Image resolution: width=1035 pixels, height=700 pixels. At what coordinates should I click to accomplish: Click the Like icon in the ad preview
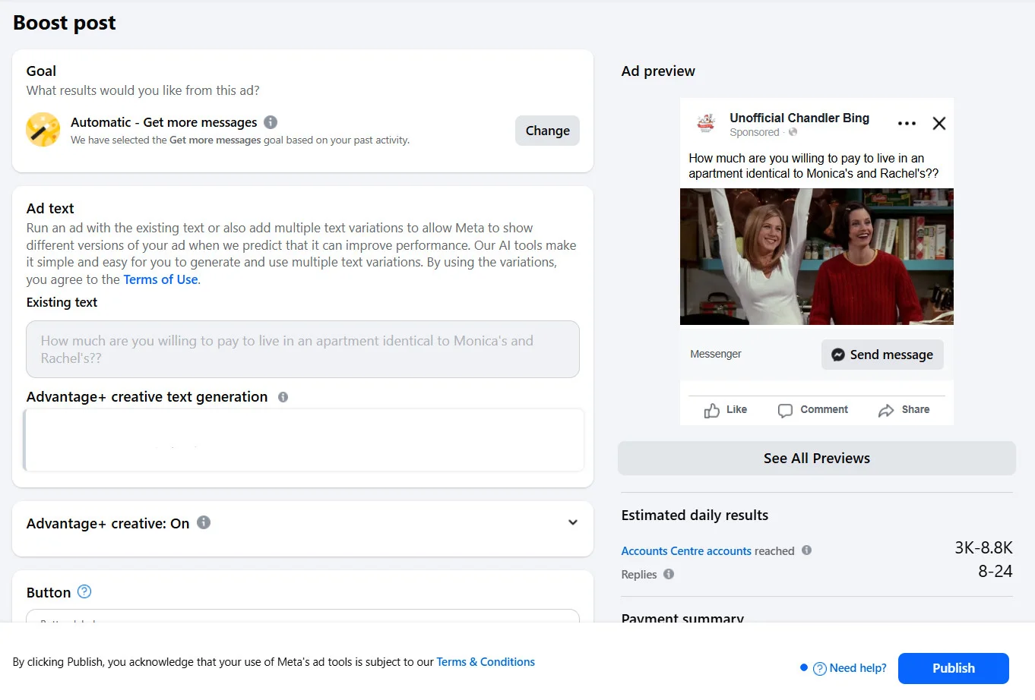click(x=713, y=410)
